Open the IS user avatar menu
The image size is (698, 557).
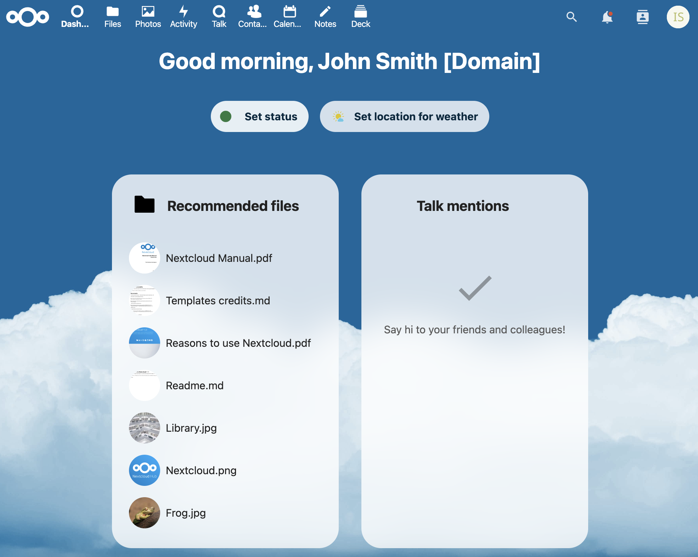[678, 17]
